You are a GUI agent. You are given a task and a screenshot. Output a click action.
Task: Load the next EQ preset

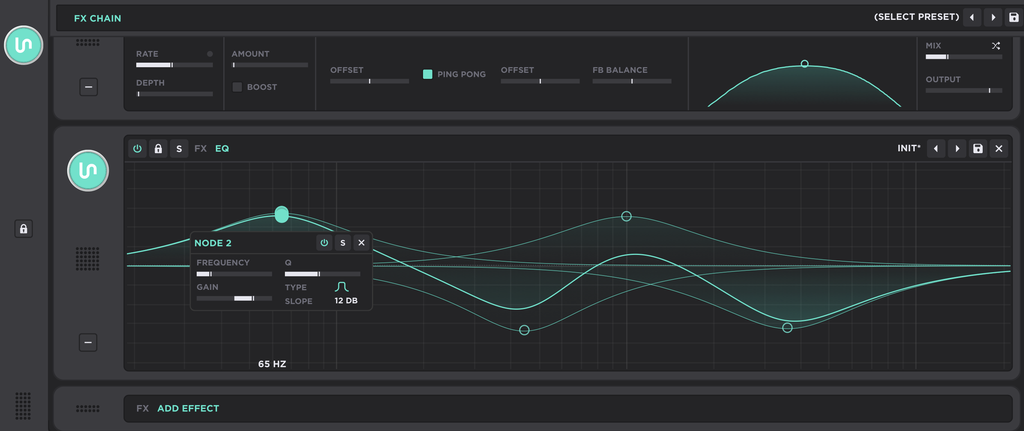pos(957,148)
